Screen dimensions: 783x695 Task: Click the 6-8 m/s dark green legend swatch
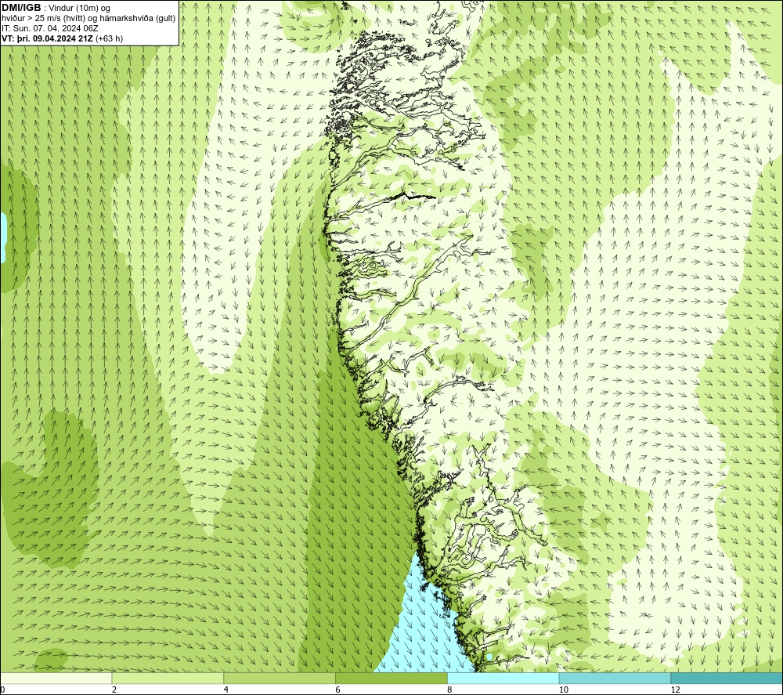click(391, 679)
